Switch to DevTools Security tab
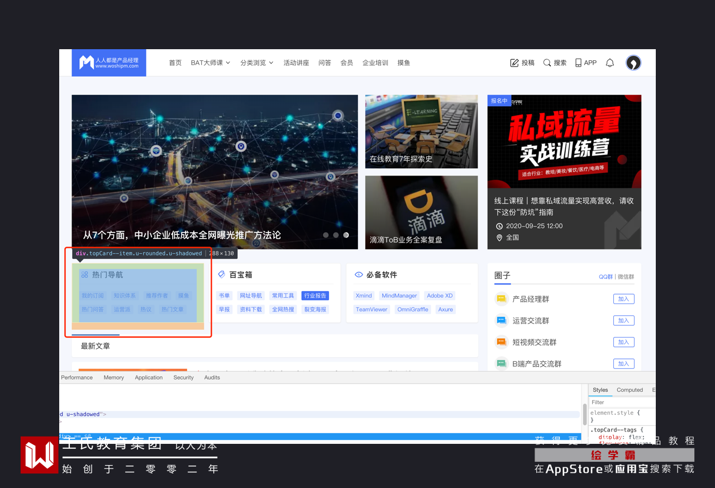715x488 pixels. point(183,377)
